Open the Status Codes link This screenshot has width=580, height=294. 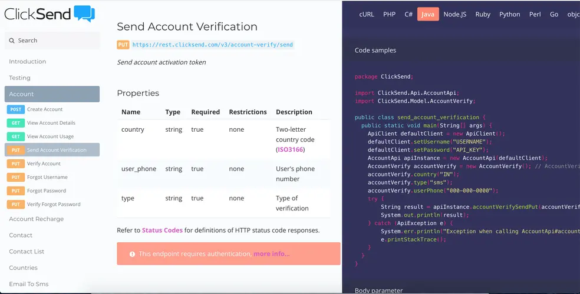(162, 230)
